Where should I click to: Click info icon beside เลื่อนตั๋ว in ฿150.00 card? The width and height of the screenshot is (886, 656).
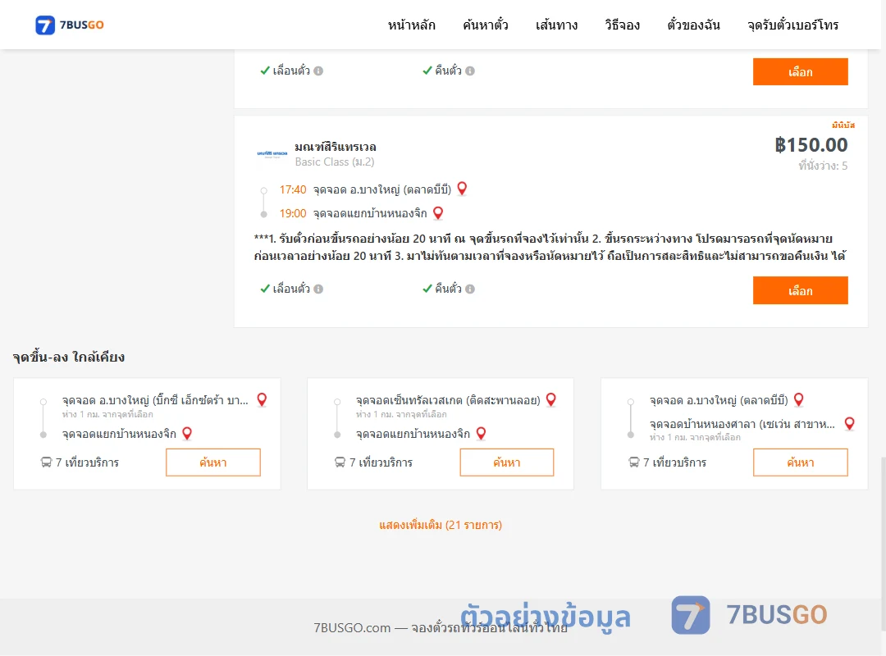click(x=318, y=289)
